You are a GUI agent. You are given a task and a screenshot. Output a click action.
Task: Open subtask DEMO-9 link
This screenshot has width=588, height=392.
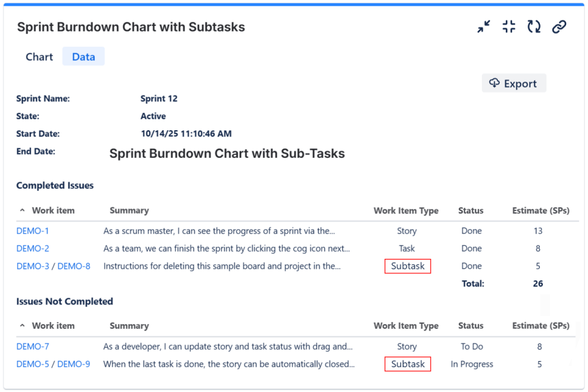click(x=74, y=364)
